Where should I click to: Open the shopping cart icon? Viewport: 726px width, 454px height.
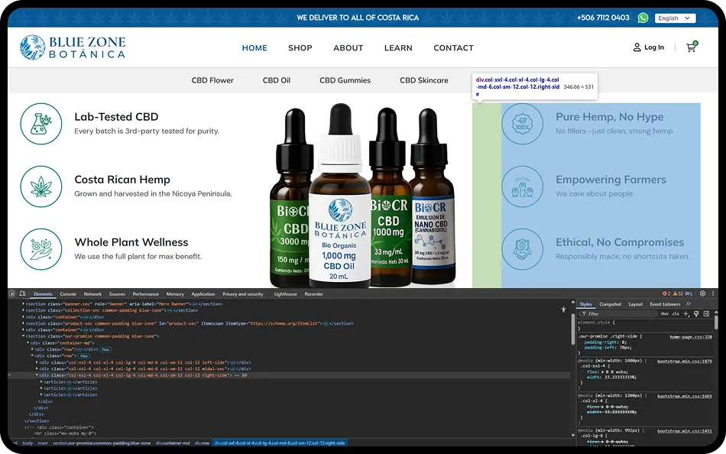(692, 47)
